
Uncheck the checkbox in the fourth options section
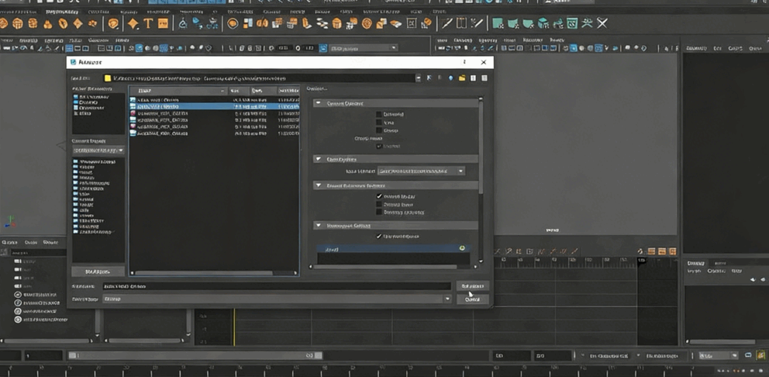(379, 236)
